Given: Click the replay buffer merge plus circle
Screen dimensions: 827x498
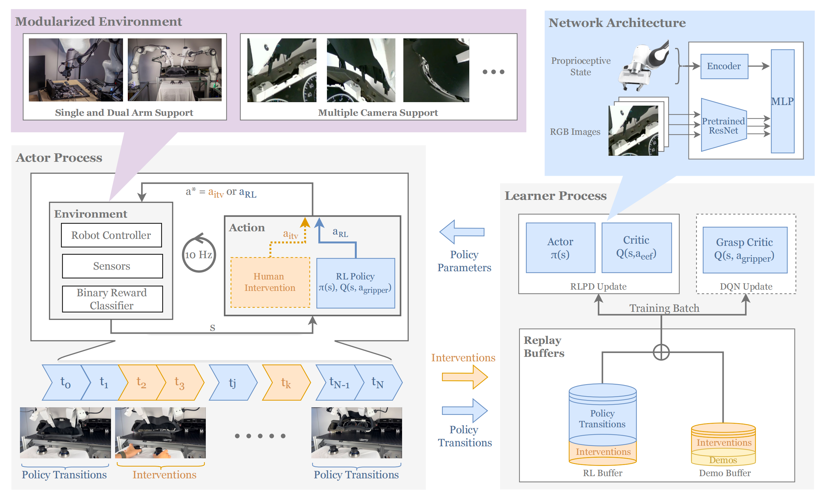Looking at the screenshot, I should pyautogui.click(x=661, y=352).
